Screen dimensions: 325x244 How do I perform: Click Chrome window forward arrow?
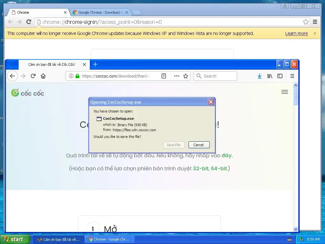pos(19,22)
